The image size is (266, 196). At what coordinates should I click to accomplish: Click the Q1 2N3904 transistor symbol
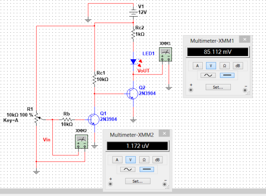94,120
